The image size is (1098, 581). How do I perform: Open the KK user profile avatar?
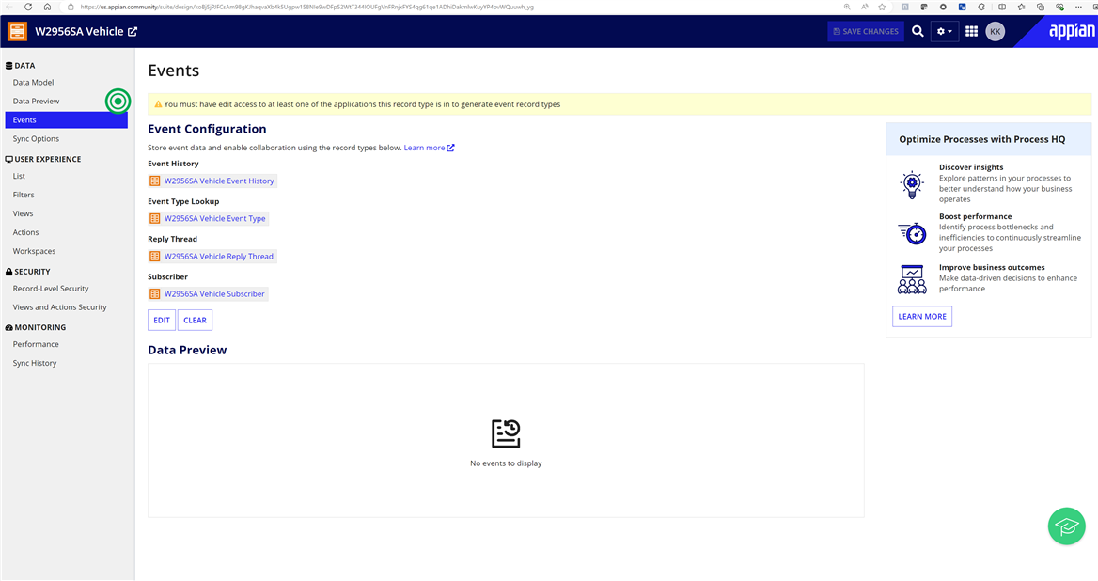click(995, 32)
